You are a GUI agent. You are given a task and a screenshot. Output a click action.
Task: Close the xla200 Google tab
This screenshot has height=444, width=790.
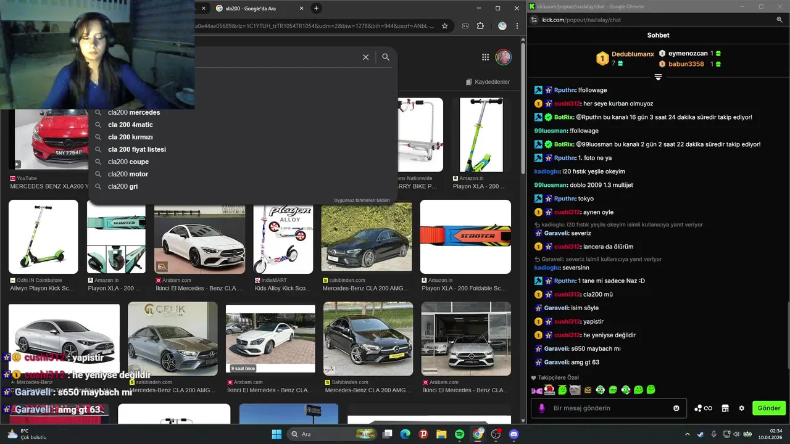coord(301,8)
